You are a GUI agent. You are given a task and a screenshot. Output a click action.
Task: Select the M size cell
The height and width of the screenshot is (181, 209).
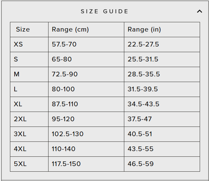(x=17, y=74)
